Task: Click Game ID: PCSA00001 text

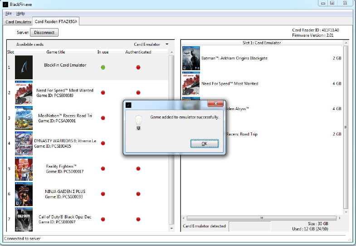Action: point(57,121)
